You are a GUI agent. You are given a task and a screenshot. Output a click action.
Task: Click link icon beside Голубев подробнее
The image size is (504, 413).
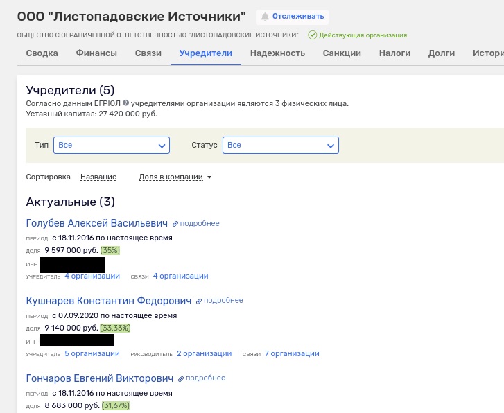[175, 224]
